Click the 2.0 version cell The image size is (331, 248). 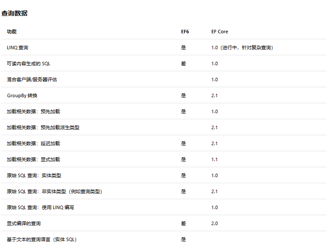[214, 223]
